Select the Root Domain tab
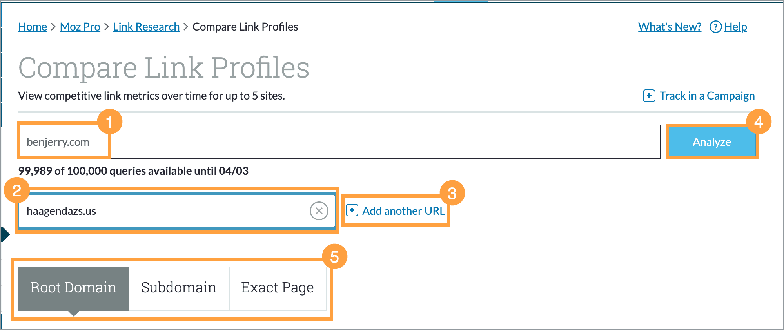 click(x=74, y=288)
